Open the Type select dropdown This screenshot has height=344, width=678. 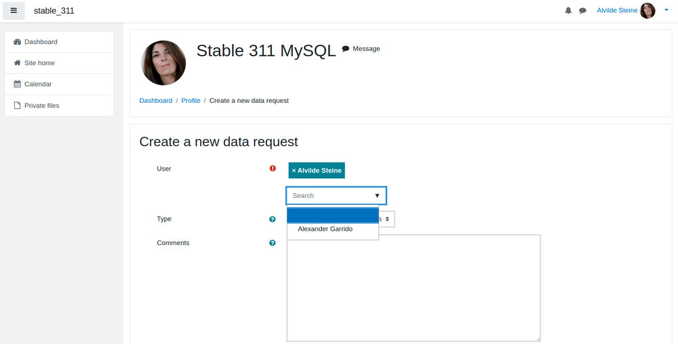(x=386, y=219)
